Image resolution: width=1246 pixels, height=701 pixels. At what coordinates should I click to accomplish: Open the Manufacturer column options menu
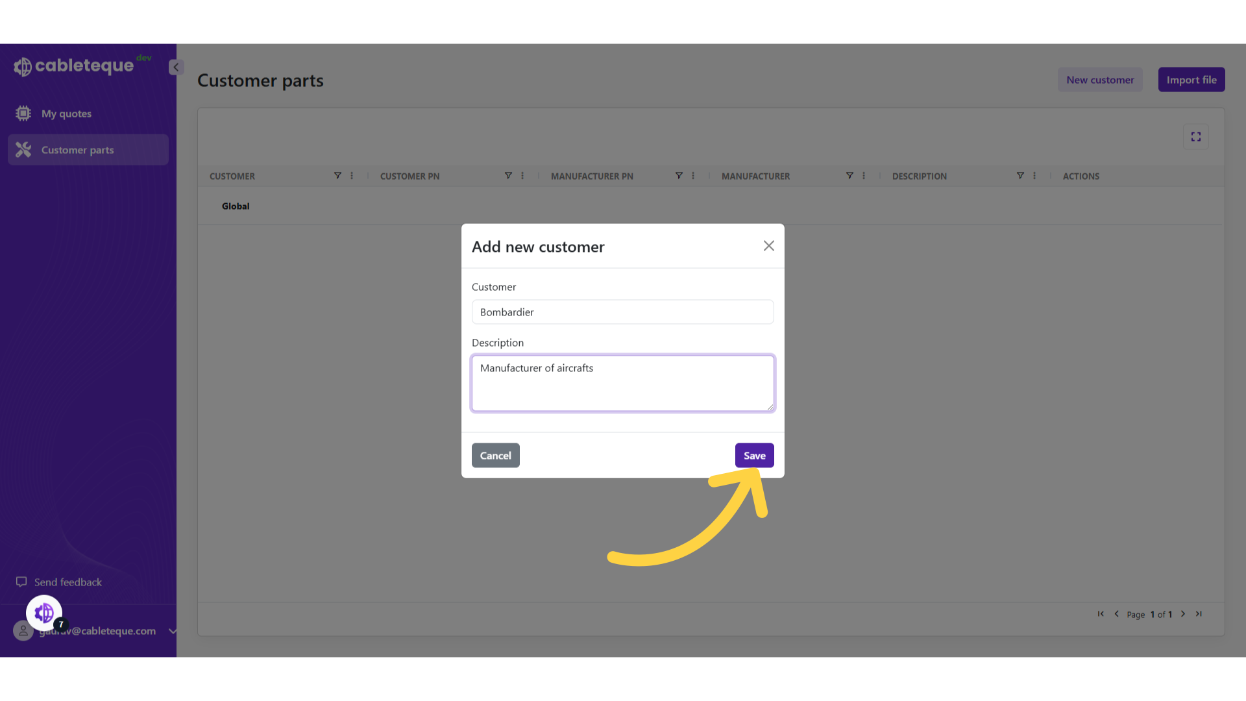(x=864, y=176)
